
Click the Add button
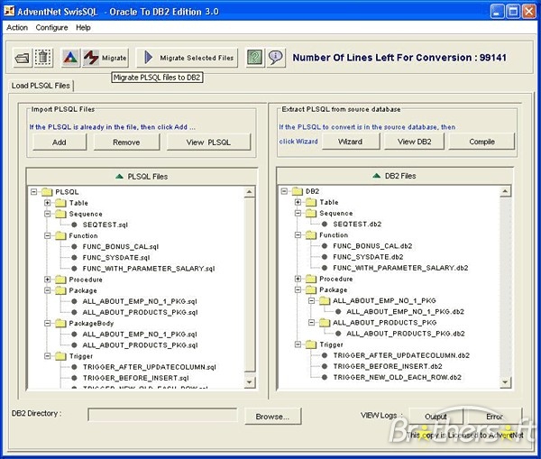[x=60, y=142]
